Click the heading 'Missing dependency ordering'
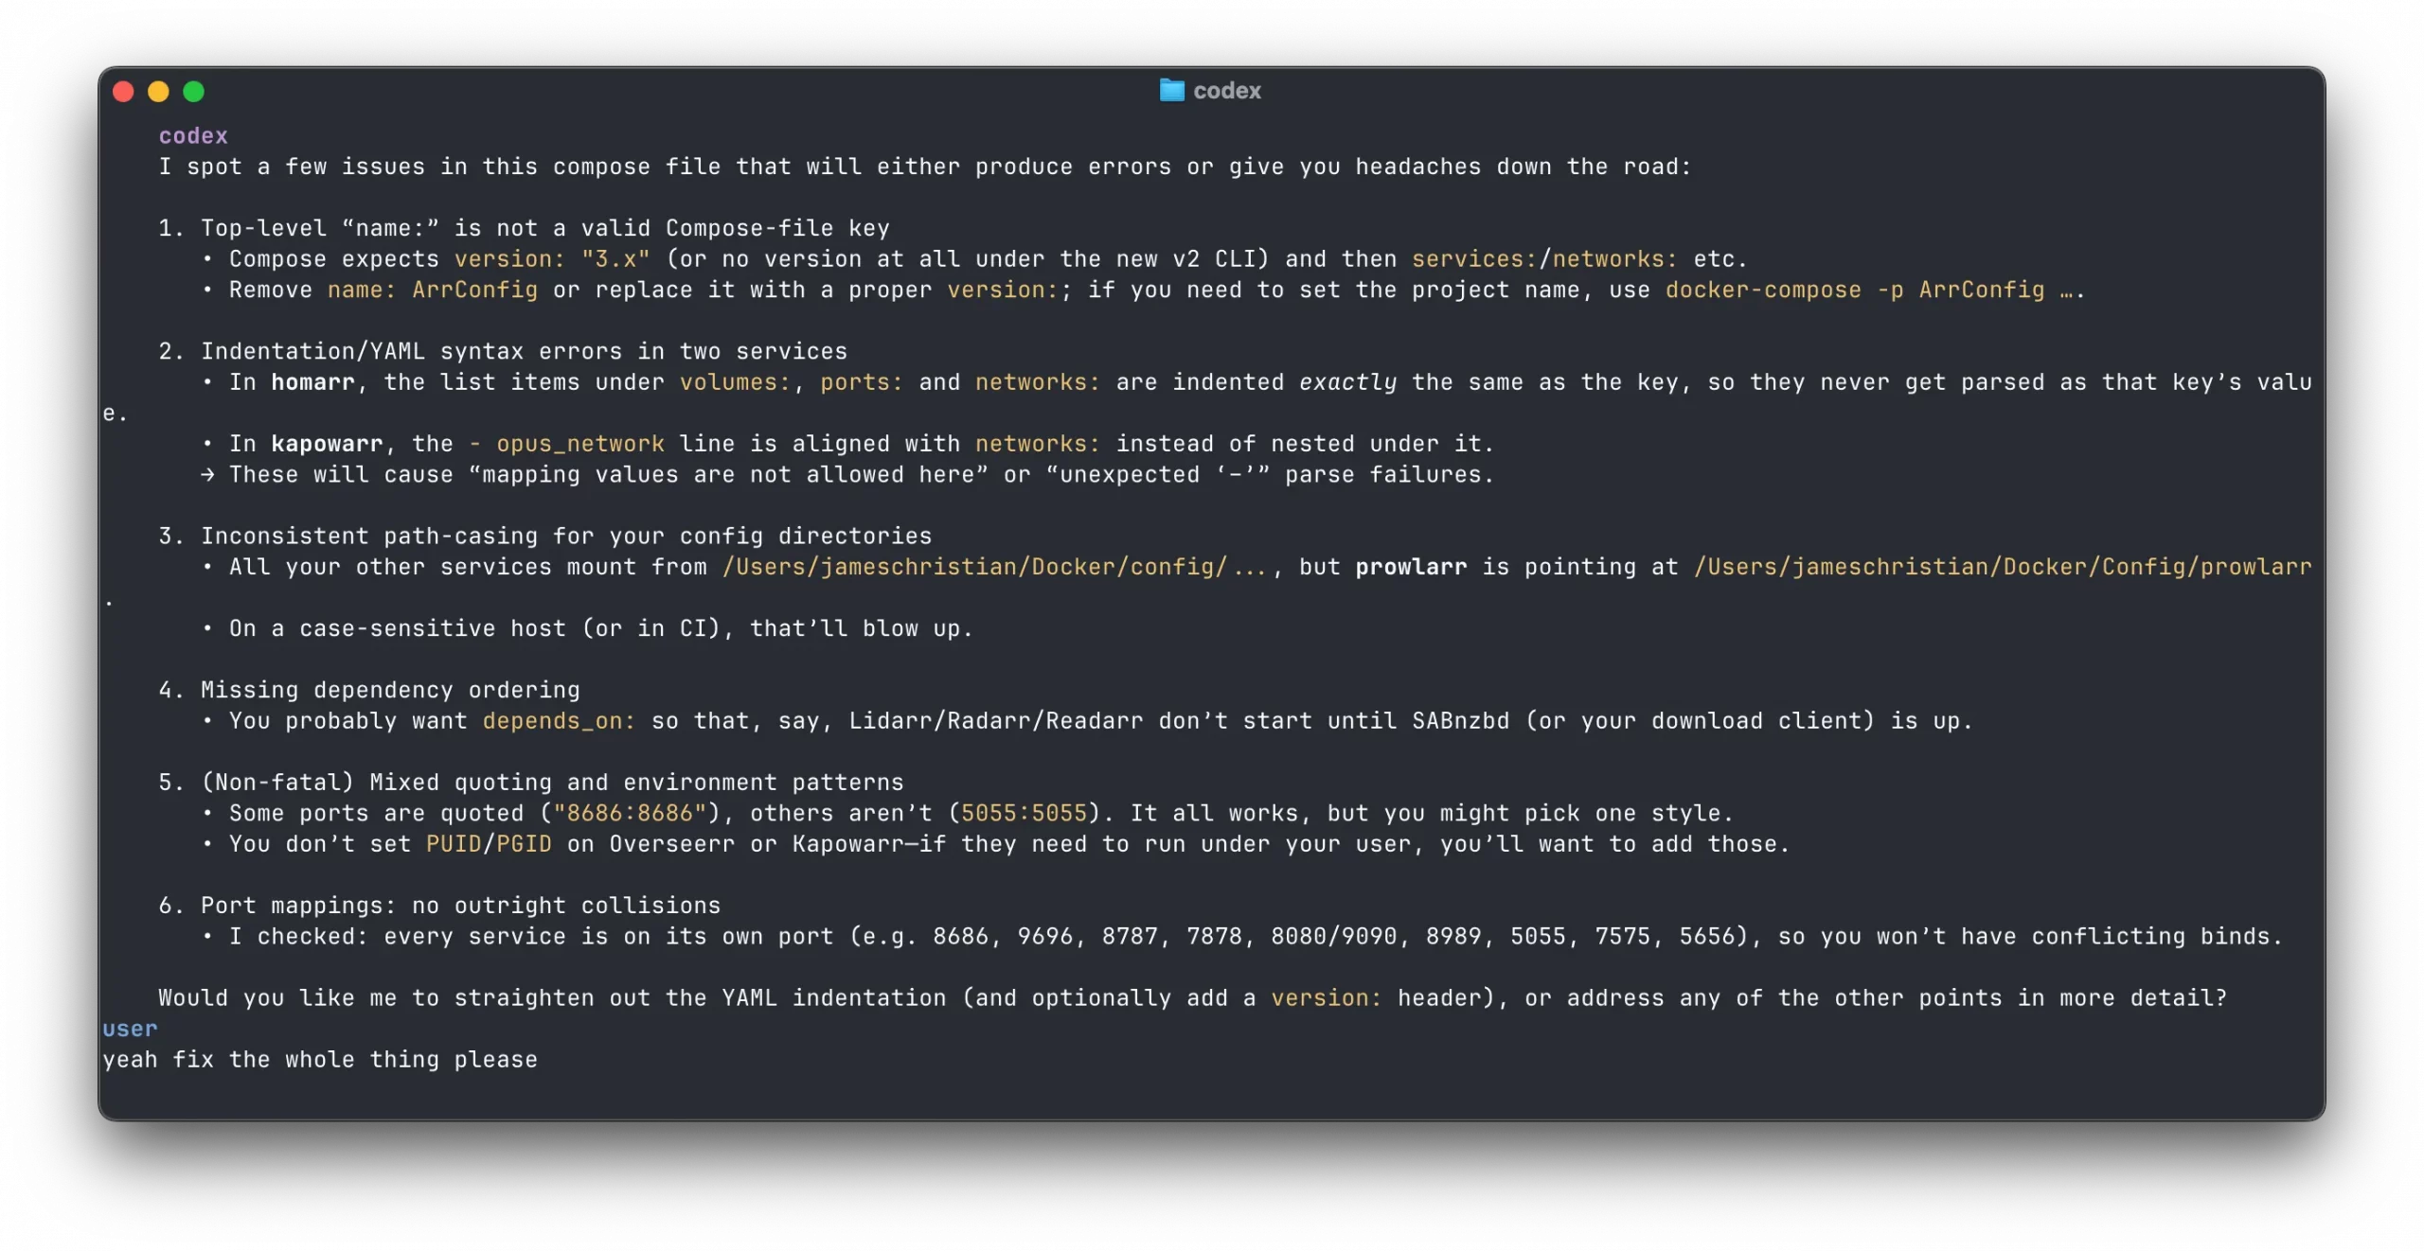2424x1251 pixels. (390, 691)
